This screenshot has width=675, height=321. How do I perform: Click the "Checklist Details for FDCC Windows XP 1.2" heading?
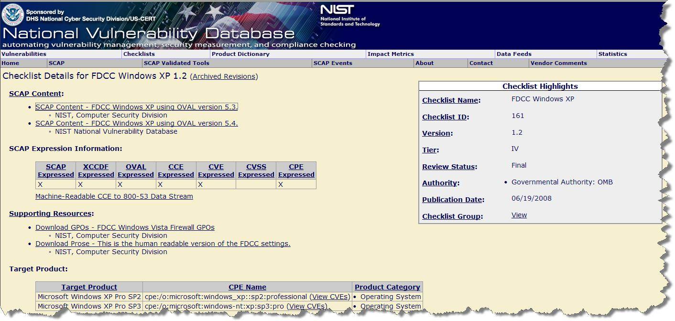click(x=95, y=76)
